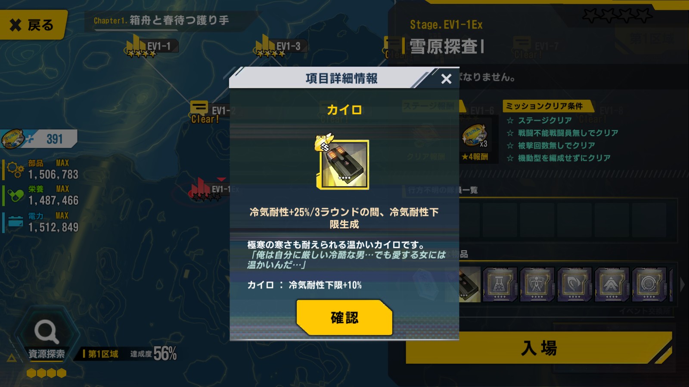Select the circular target module reward
The height and width of the screenshot is (387, 689).
click(x=649, y=284)
